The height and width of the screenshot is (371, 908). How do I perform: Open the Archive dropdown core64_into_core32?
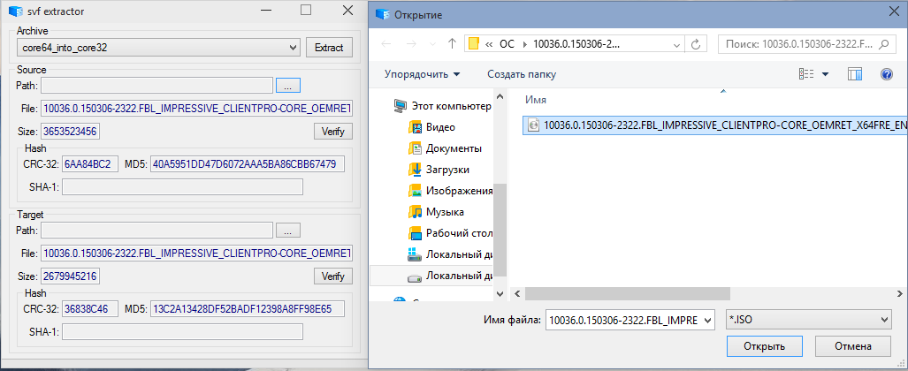click(x=158, y=48)
